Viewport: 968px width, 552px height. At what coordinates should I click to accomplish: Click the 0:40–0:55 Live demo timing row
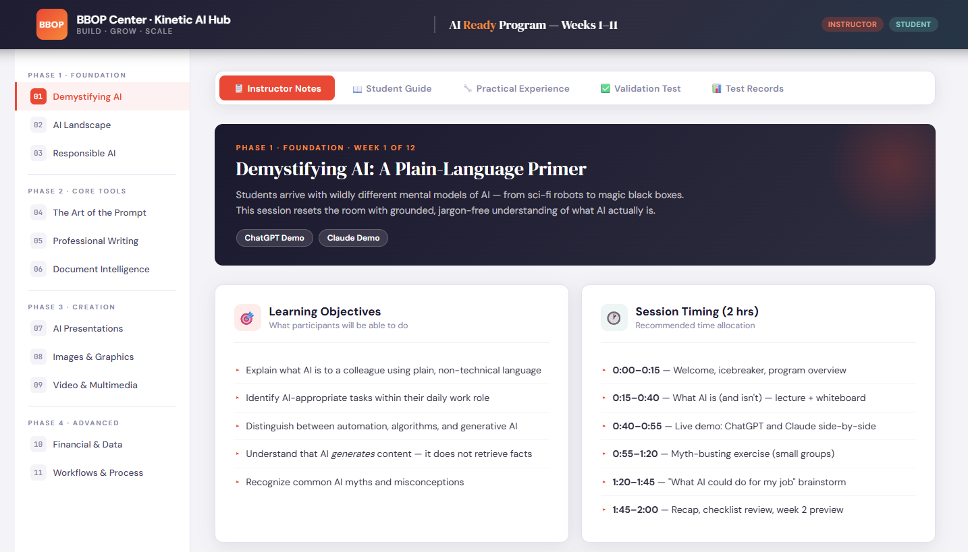[758, 426]
